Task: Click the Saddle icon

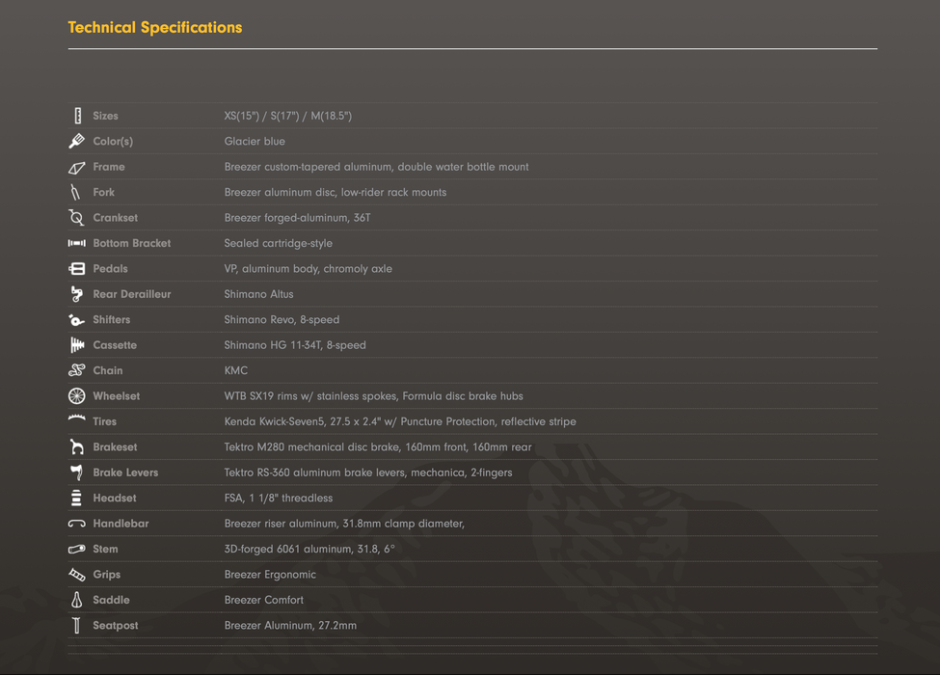Action: tap(77, 600)
